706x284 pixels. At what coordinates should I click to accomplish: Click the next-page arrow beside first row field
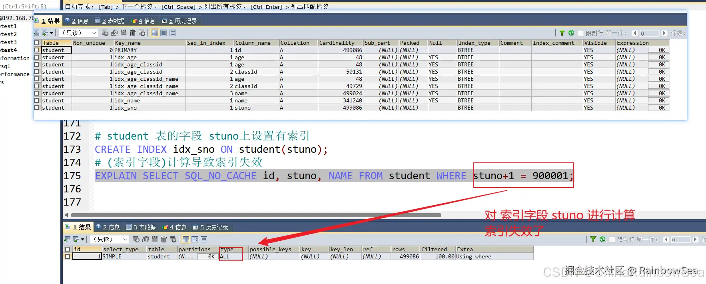tap(664, 33)
